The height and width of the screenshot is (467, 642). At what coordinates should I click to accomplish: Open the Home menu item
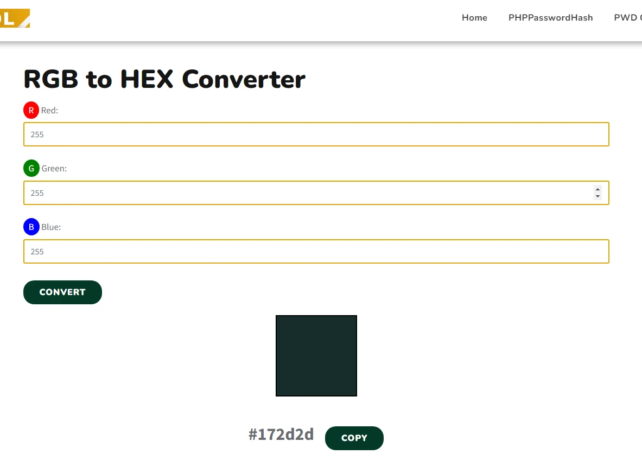(x=474, y=17)
